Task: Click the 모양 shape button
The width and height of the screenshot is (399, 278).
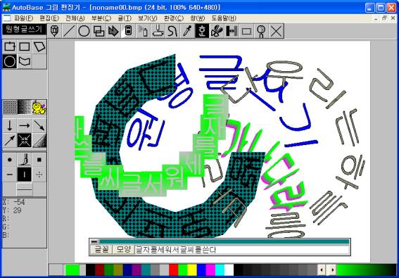Action: tap(123, 249)
